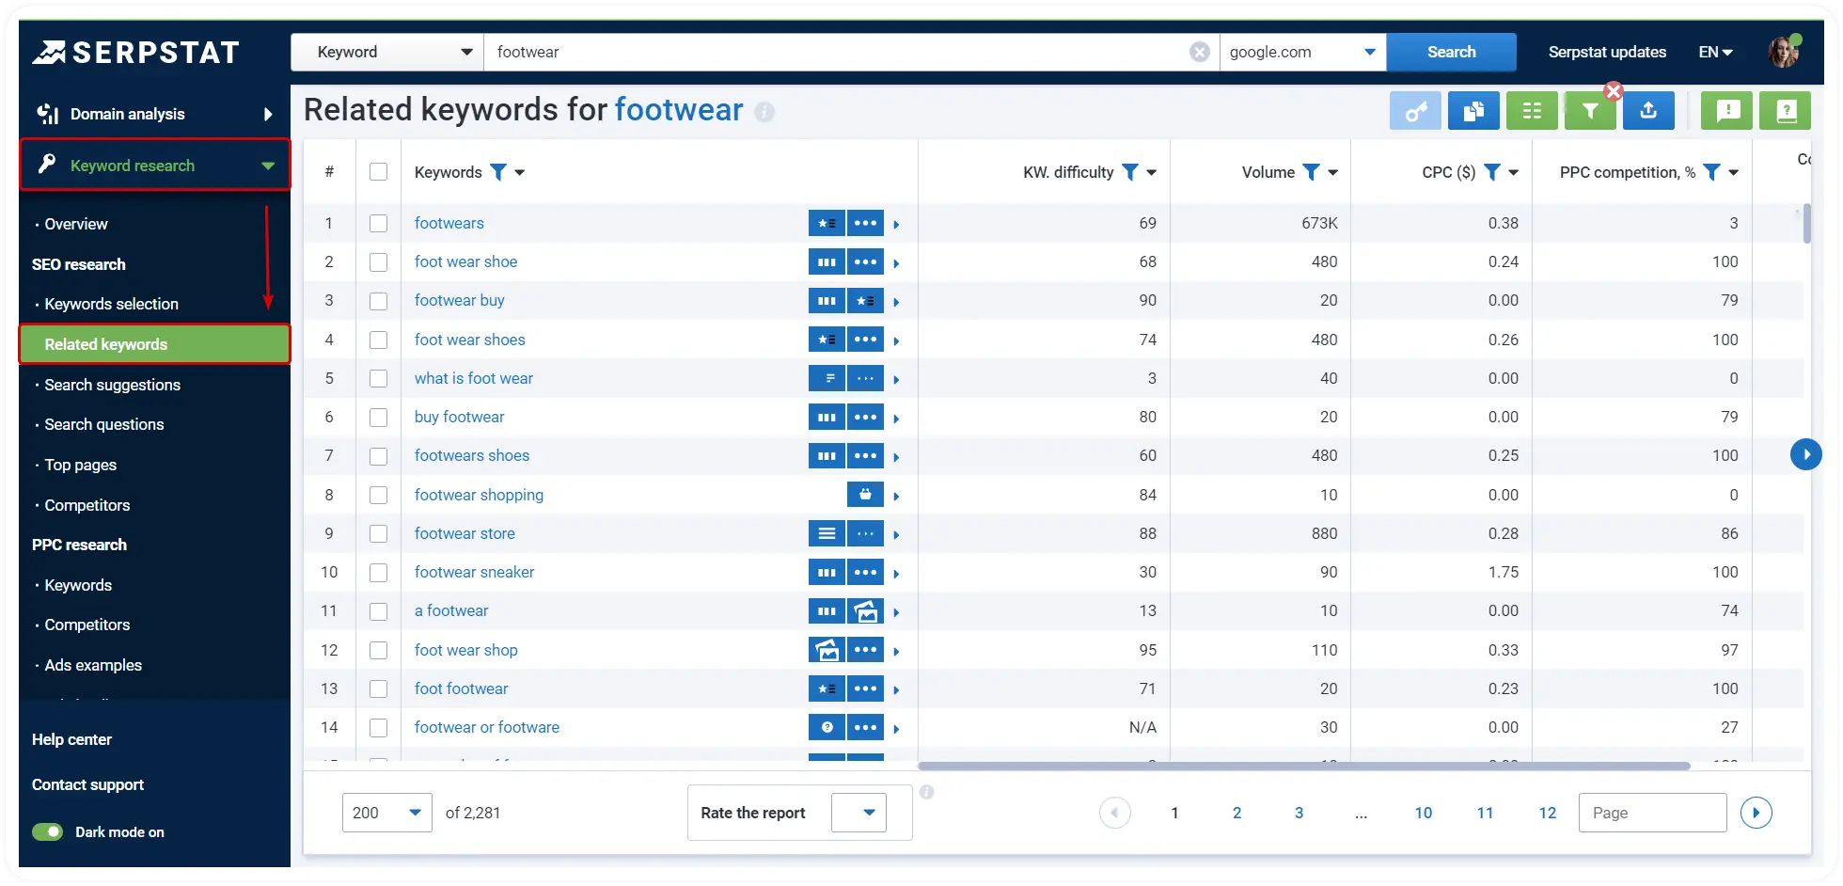
Task: Click list icon in footwear store row
Action: (827, 533)
